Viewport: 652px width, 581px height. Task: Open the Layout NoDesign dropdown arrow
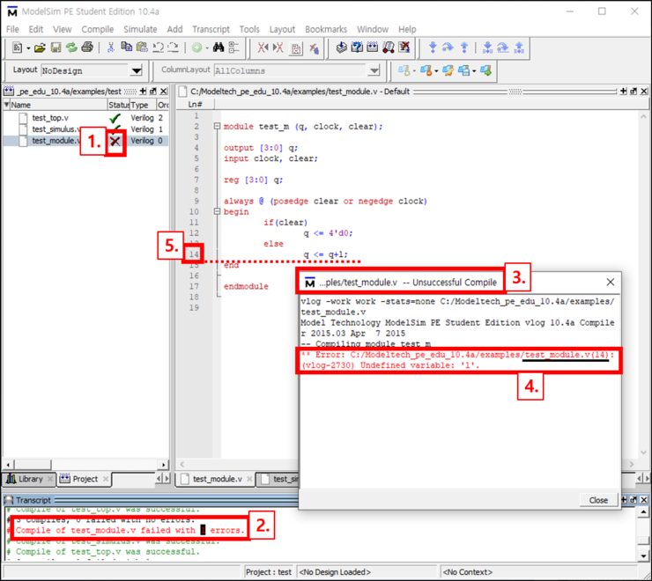[137, 71]
